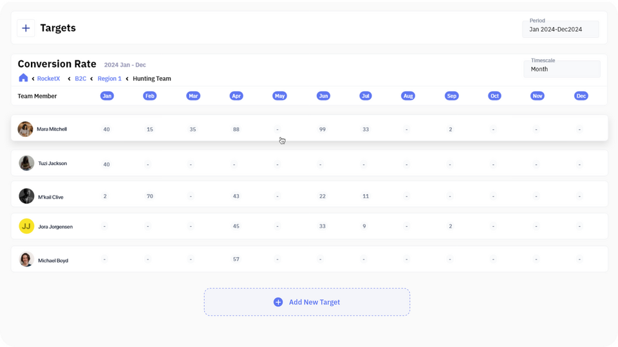This screenshot has height=347, width=618.
Task: Select the Dec month pill
Action: [581, 96]
